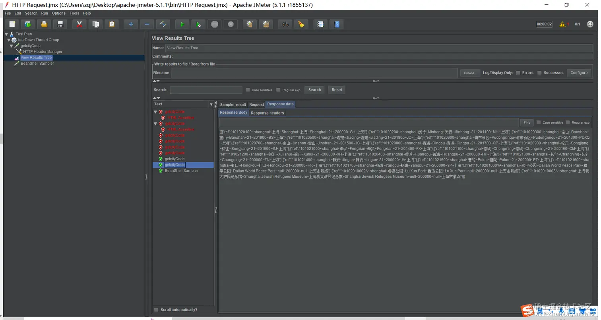Viewport: 601px width, 320px height.
Task: Open Help with the question mark icon
Action: click(x=337, y=24)
